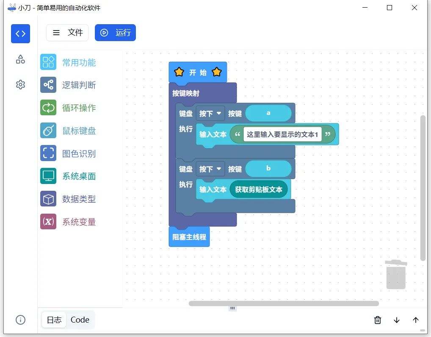The width and height of the screenshot is (431, 337).
Task: Open the settings gear in the left sidebar
Action: click(20, 84)
